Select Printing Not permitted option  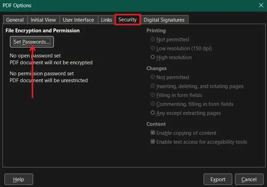pos(153,40)
